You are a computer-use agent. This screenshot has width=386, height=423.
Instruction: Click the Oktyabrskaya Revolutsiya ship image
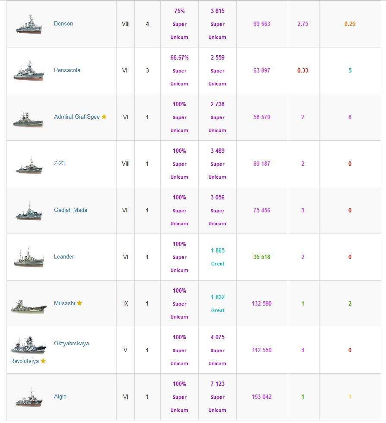pos(28,345)
